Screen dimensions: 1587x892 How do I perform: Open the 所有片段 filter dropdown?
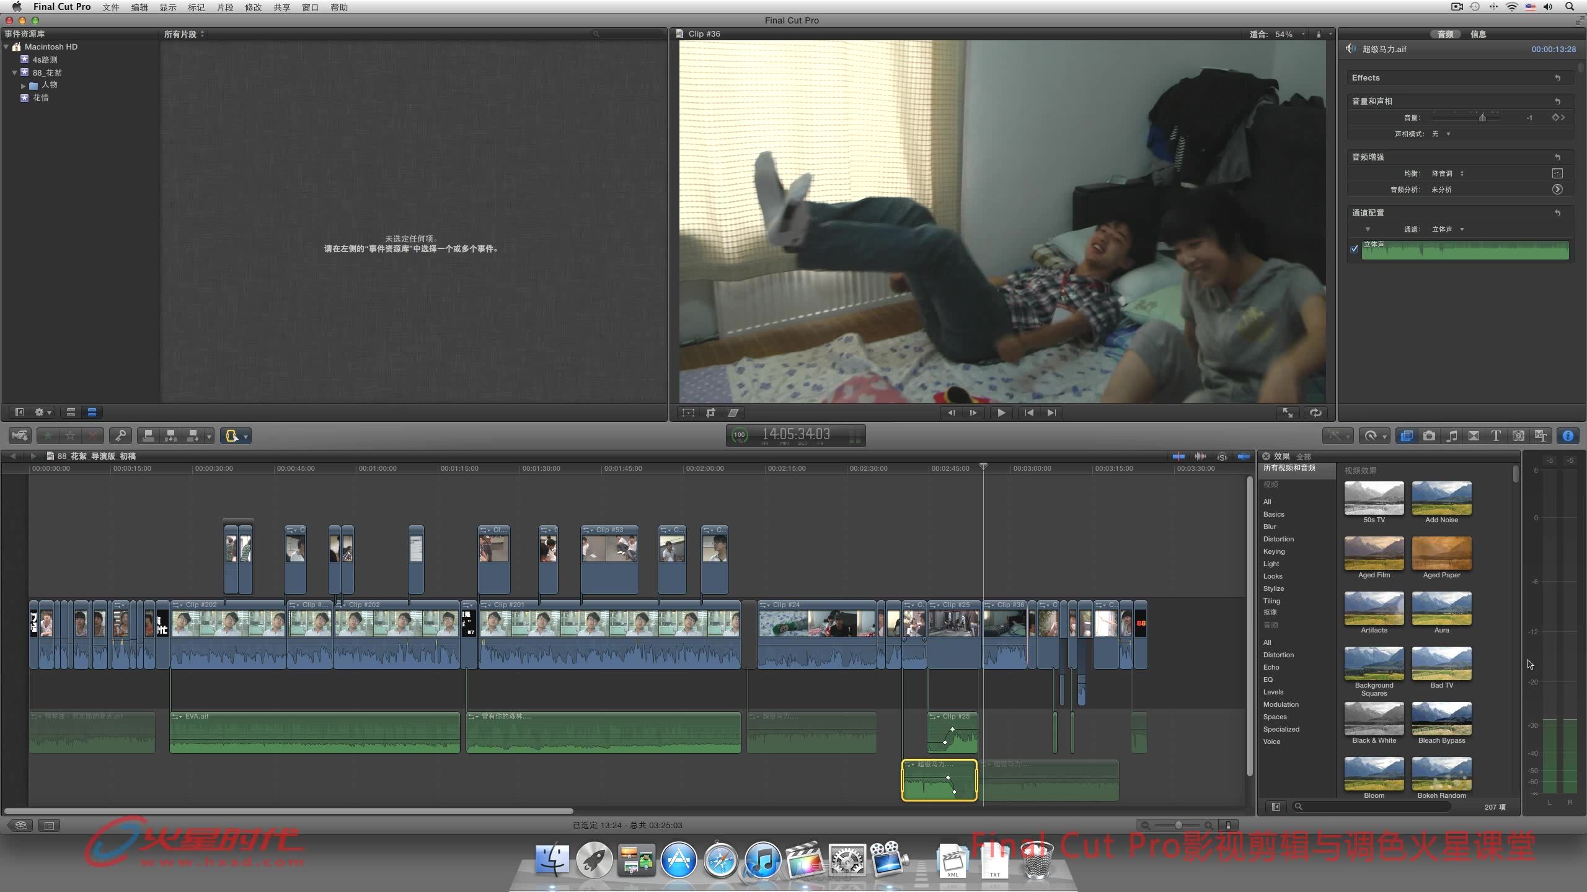click(184, 34)
